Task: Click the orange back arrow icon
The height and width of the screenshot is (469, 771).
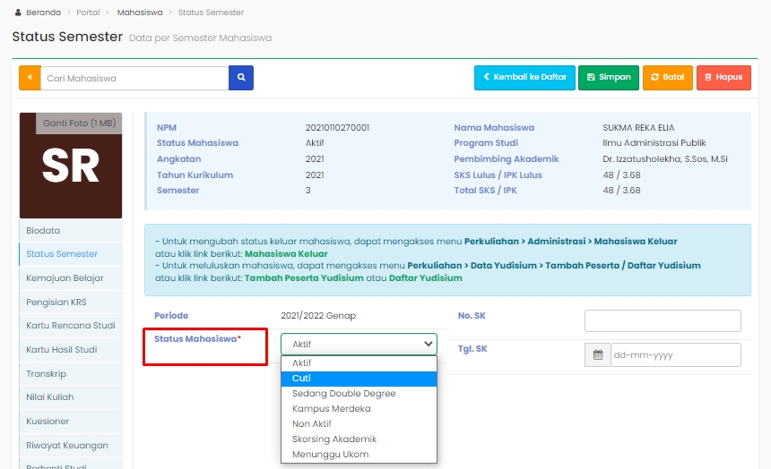Action: (x=30, y=78)
